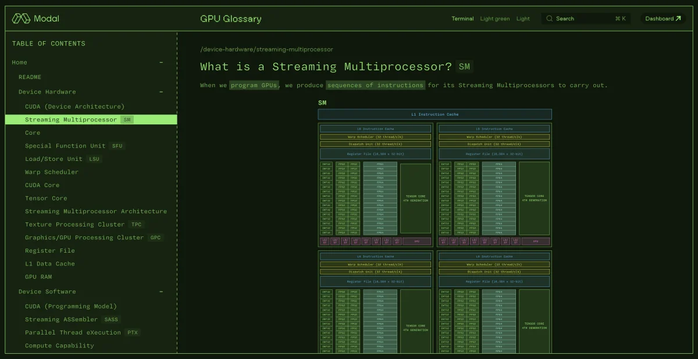Follow the 'sequences of instructions' link

[x=375, y=85]
